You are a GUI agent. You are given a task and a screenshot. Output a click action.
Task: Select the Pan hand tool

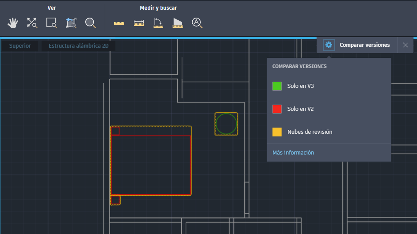(12, 23)
